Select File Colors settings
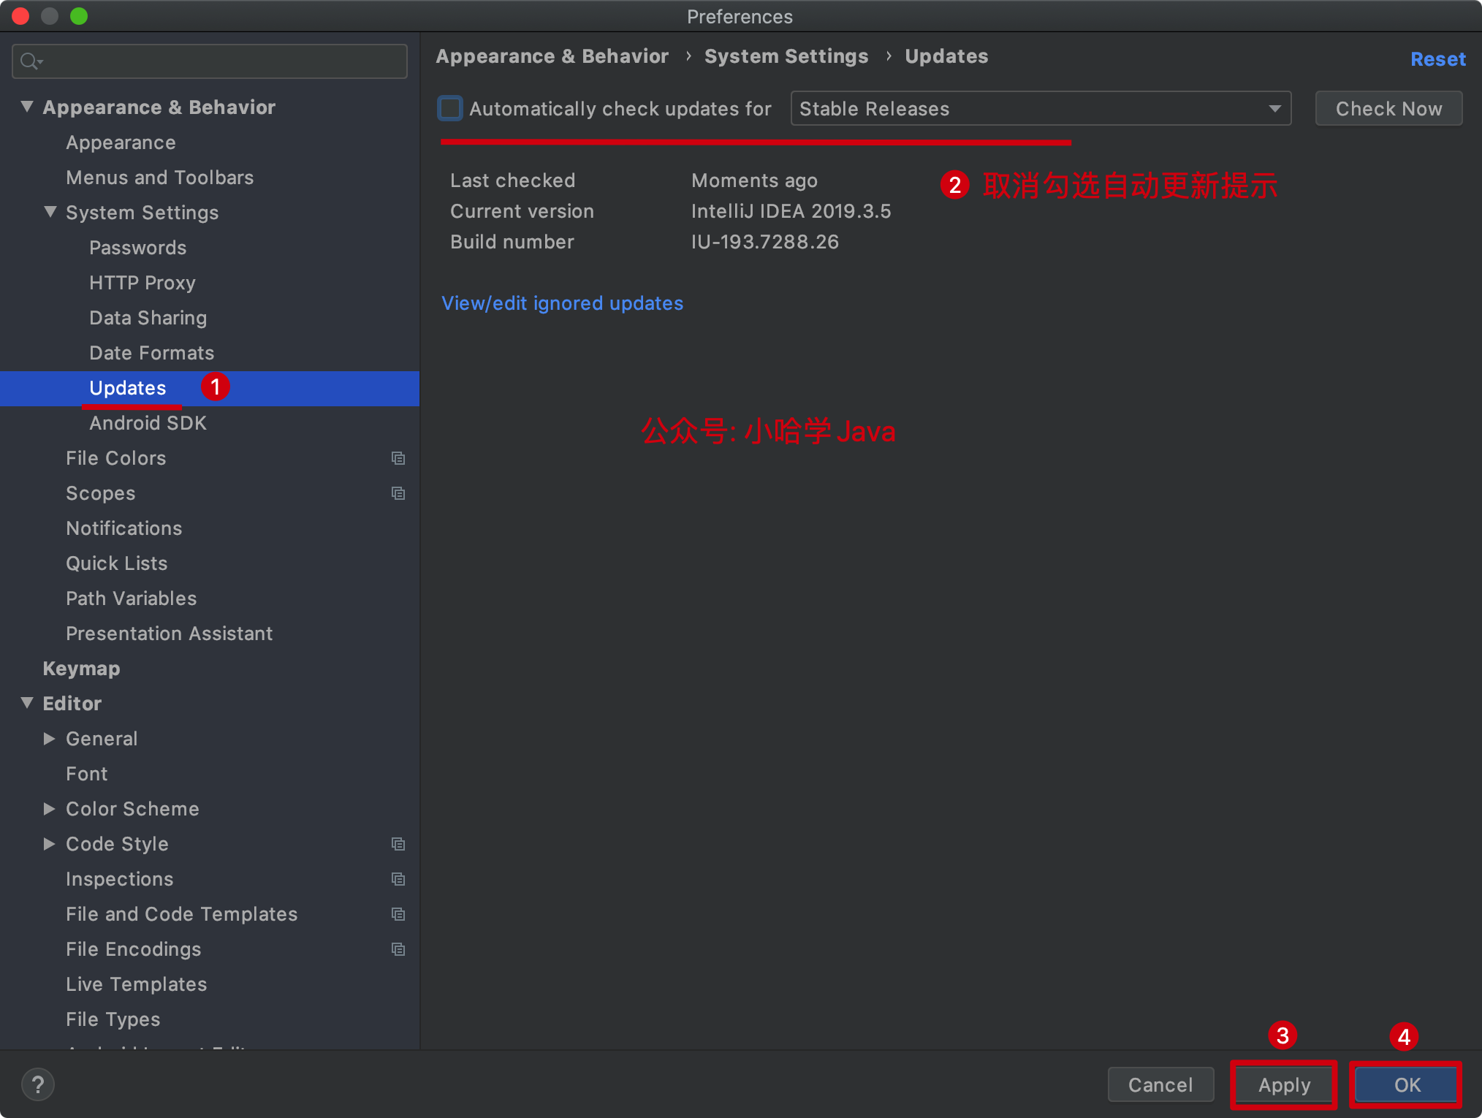Screen dimensions: 1482x1118 pos(116,458)
